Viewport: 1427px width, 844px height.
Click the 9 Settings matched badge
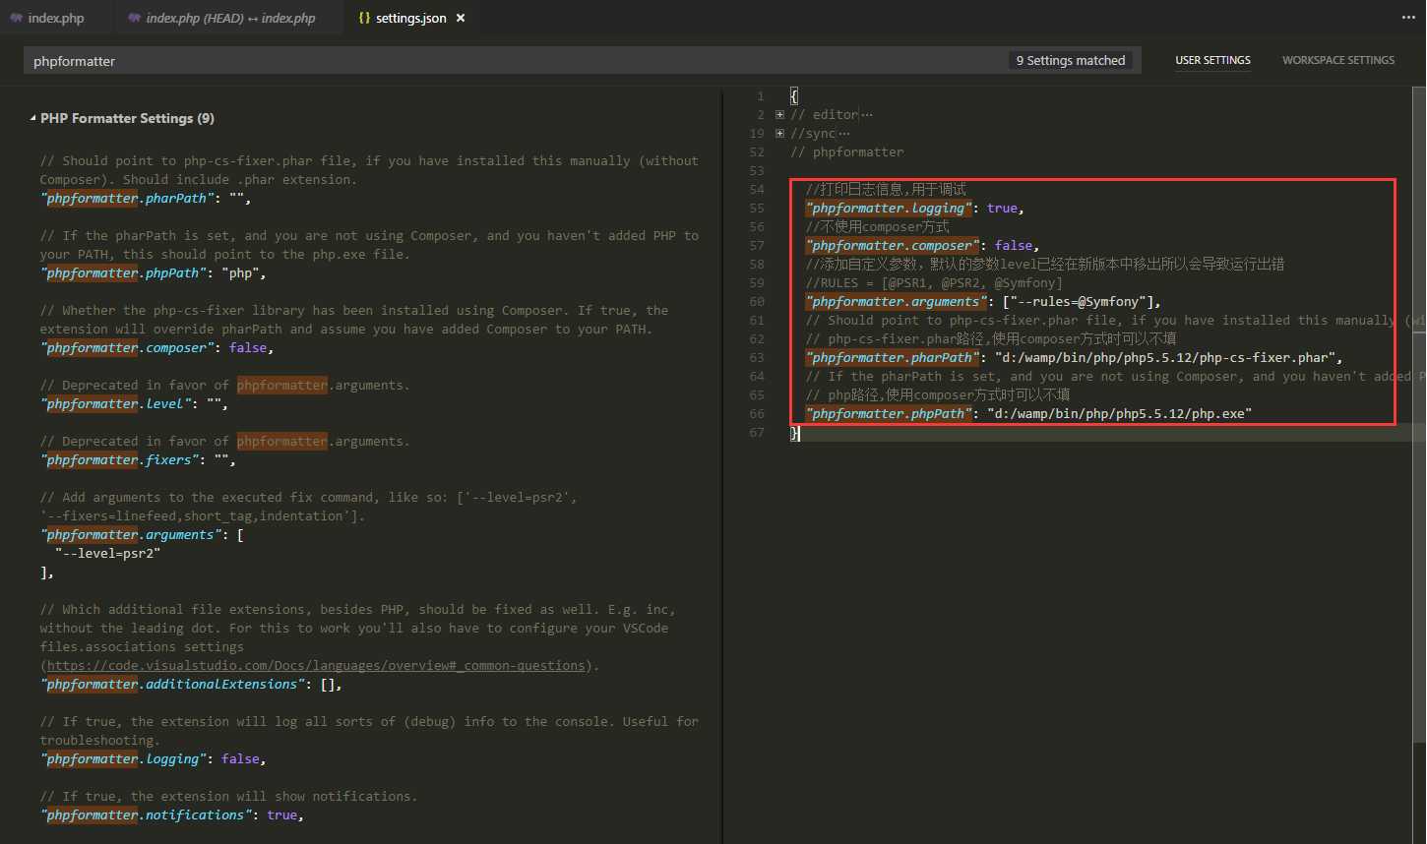[1070, 61]
